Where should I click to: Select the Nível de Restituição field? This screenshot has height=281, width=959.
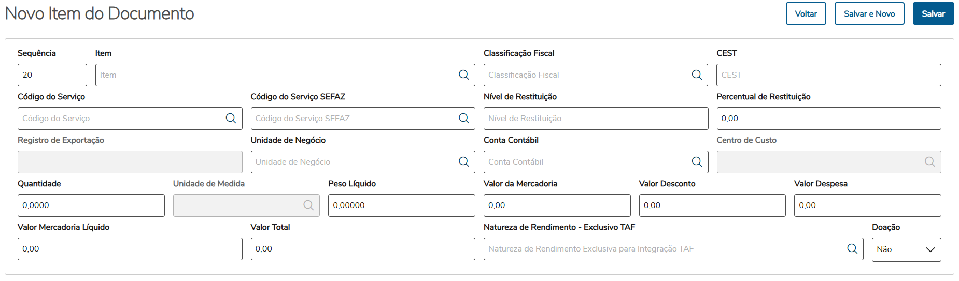coord(595,119)
